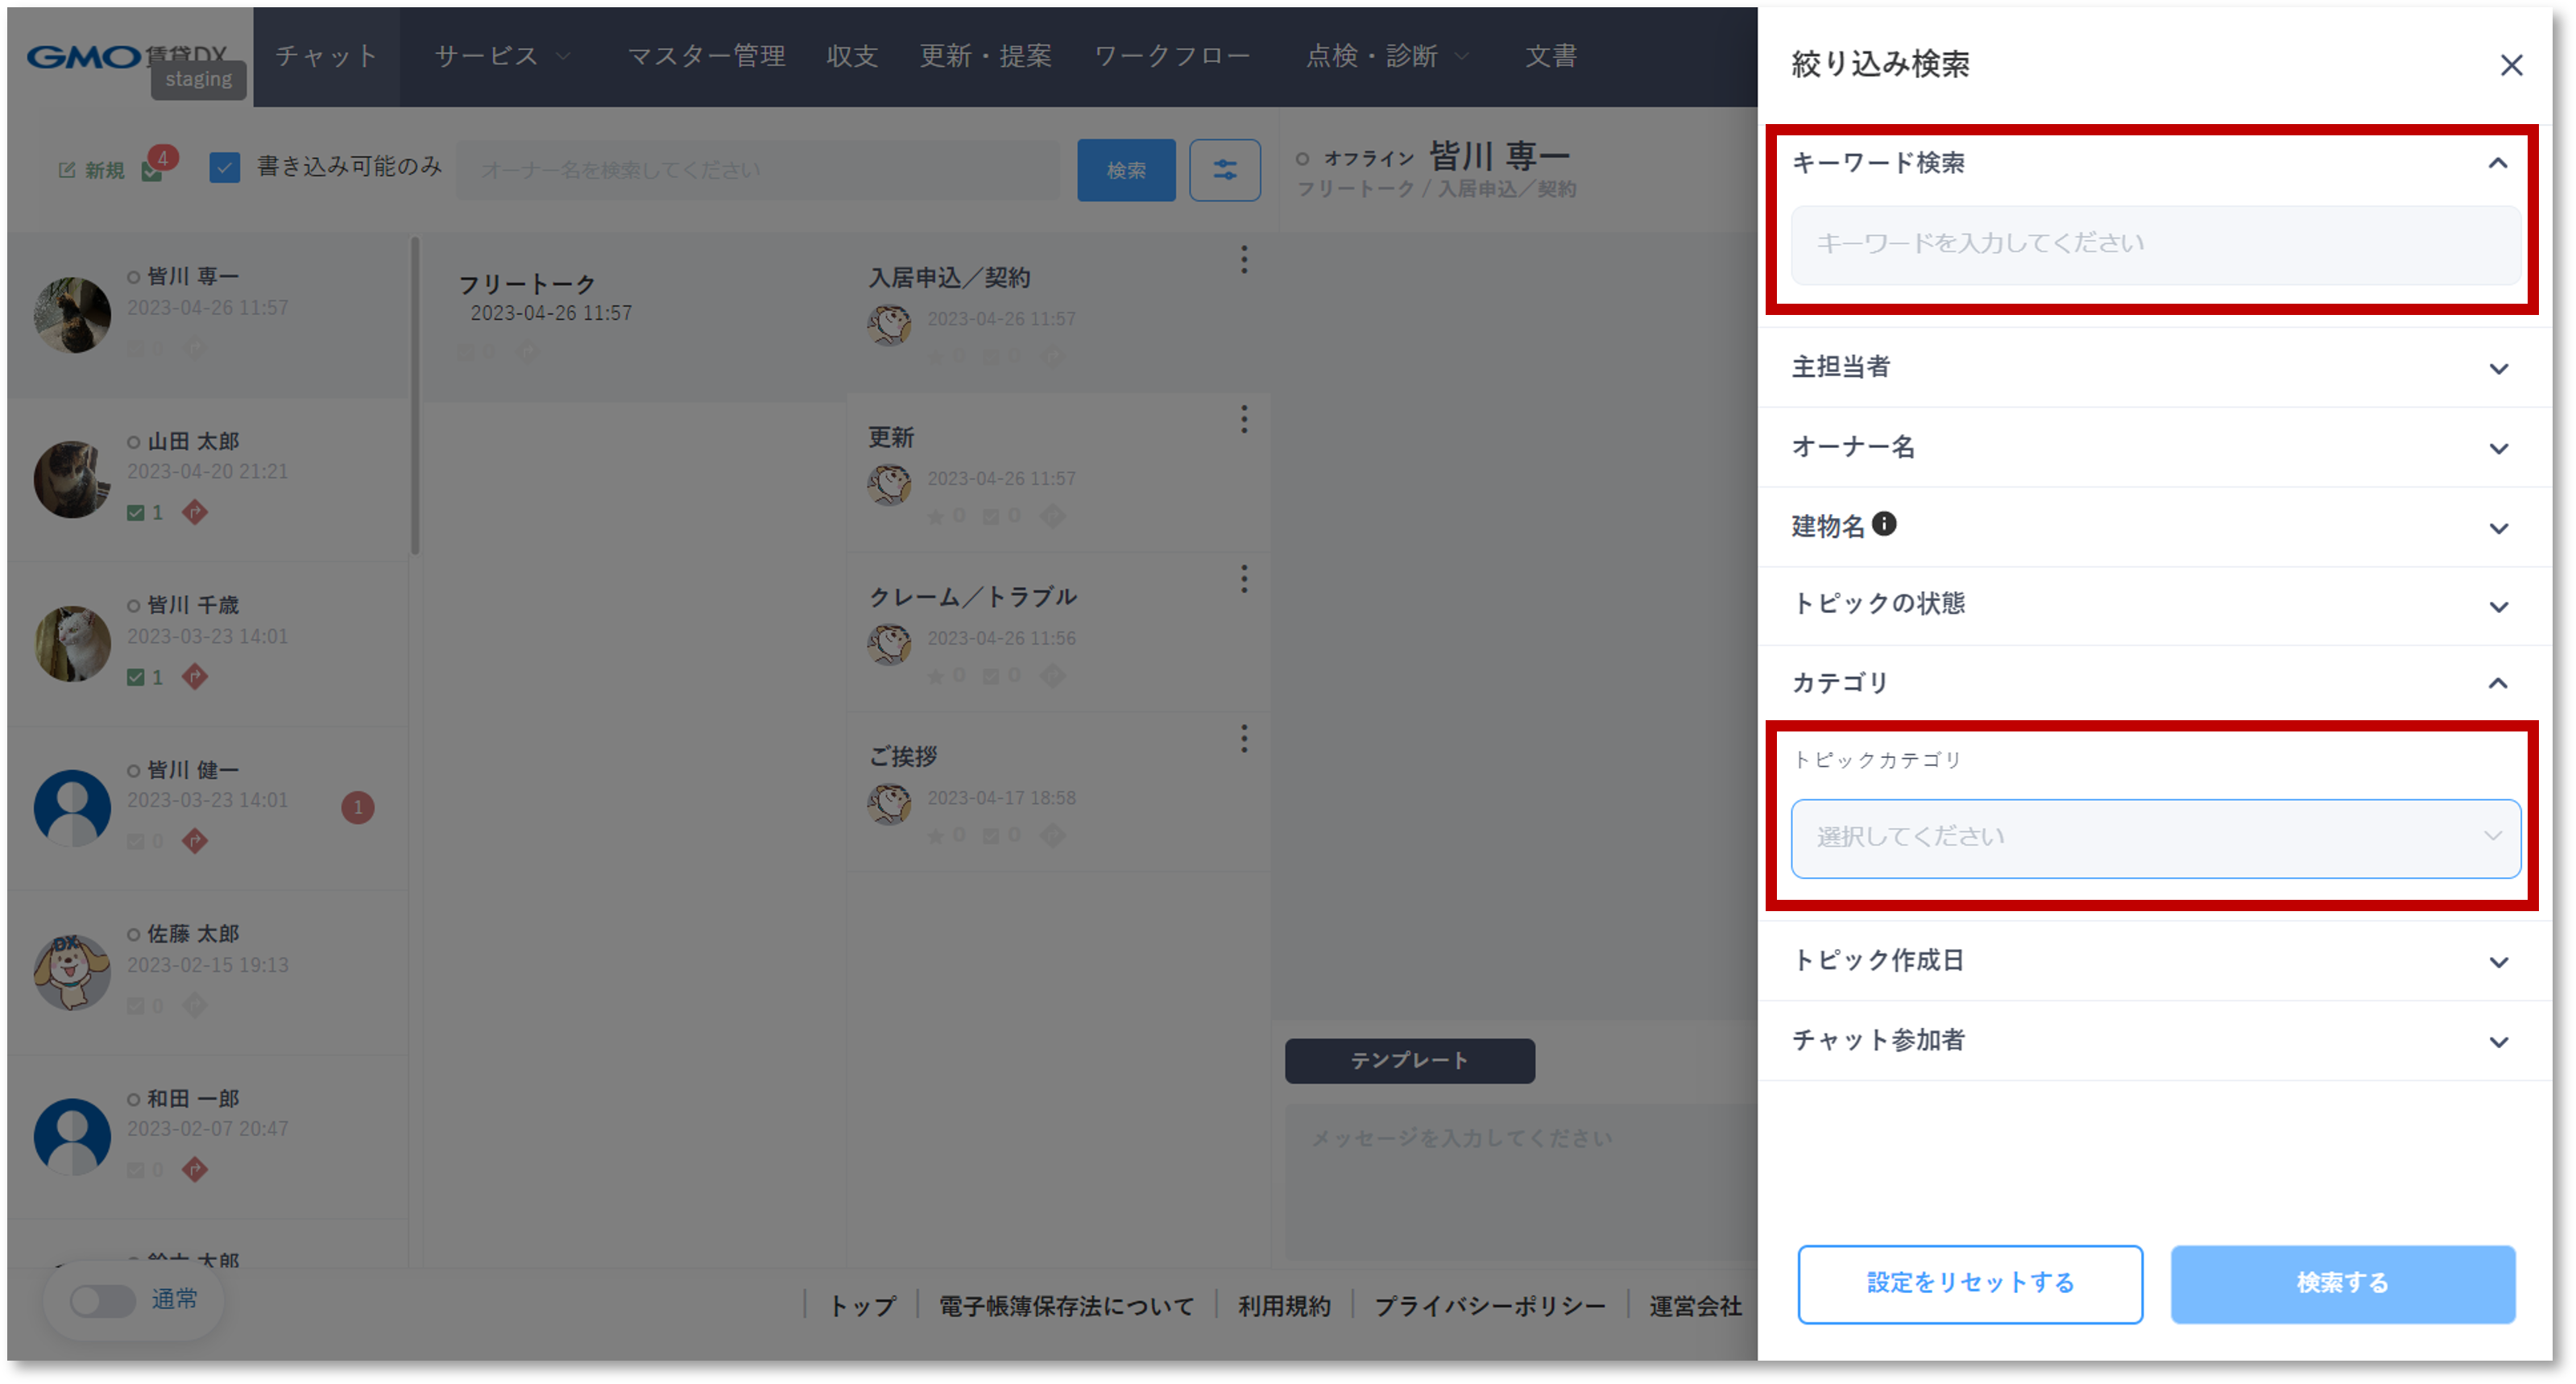
Task: Click the new chat 新規 pencil icon
Action: (67, 170)
